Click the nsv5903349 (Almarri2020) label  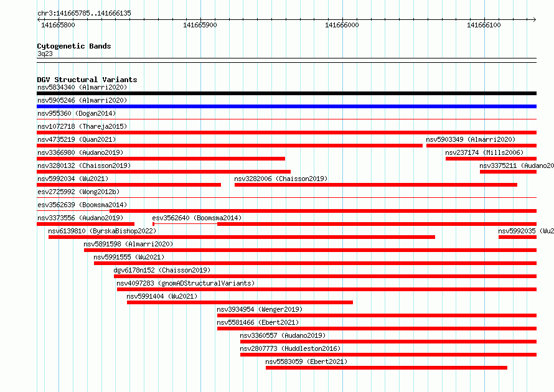[471, 139]
